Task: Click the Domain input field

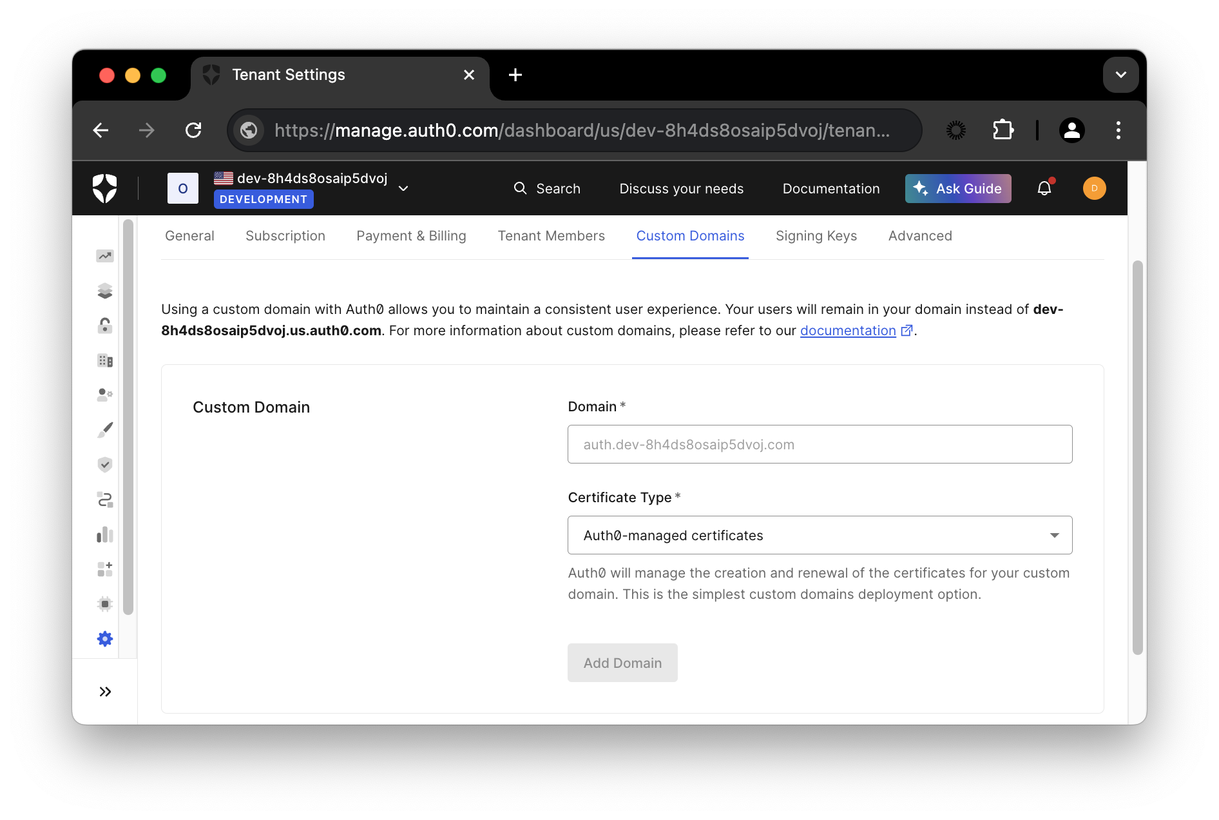Action: [x=820, y=444]
